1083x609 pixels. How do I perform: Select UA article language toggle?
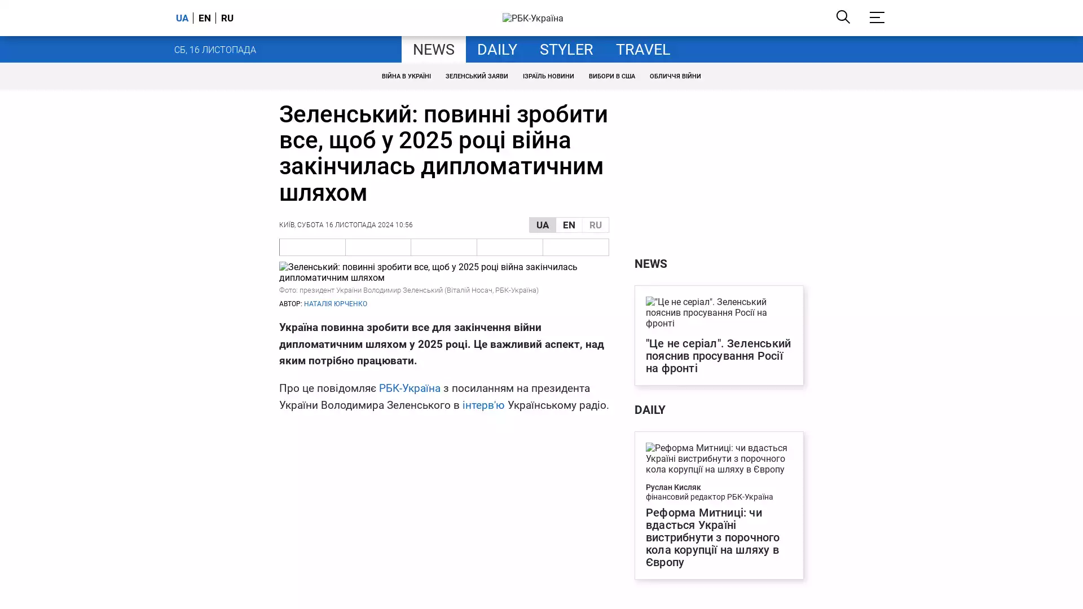coord(542,225)
